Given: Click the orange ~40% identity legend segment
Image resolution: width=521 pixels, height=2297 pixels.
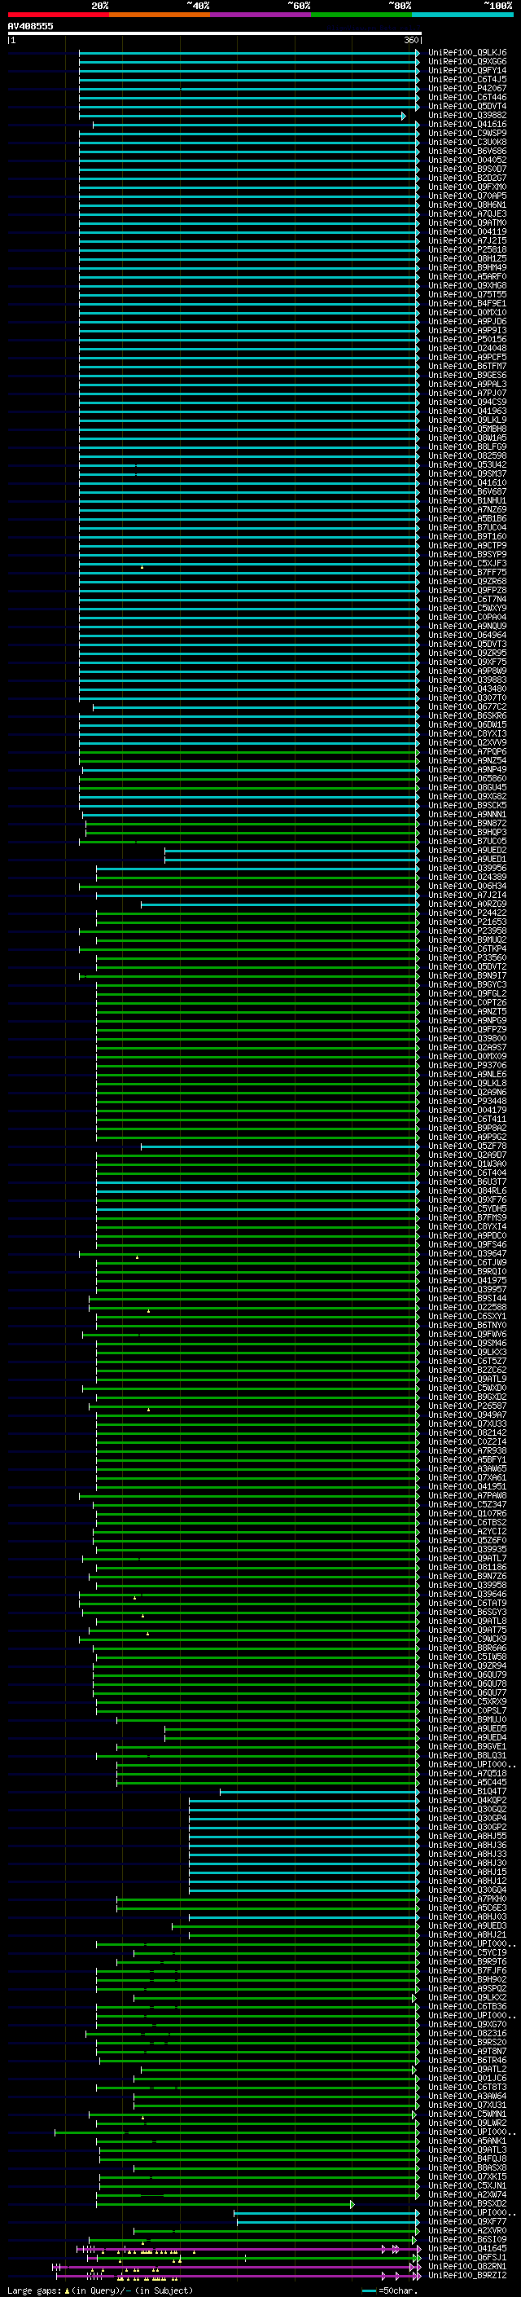Looking at the screenshot, I should [x=160, y=15].
